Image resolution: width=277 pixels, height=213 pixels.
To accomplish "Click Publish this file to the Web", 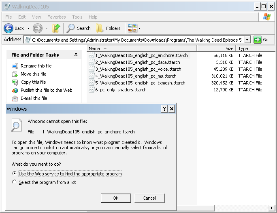I will (47, 90).
